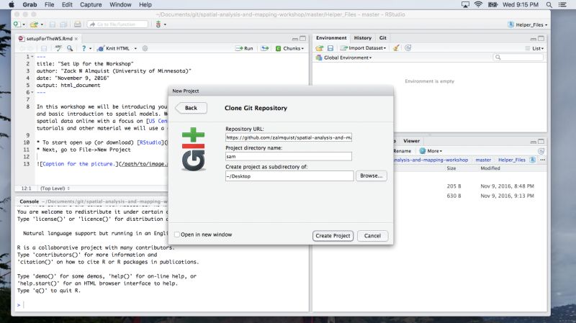Open the Knit HTML dropdown arrow
This screenshot has height=323, width=576.
pyautogui.click(x=135, y=48)
